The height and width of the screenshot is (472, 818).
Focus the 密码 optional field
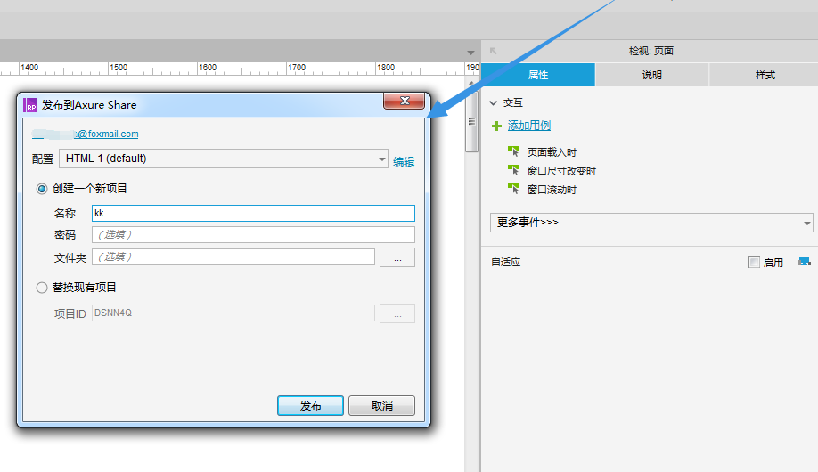coord(254,235)
